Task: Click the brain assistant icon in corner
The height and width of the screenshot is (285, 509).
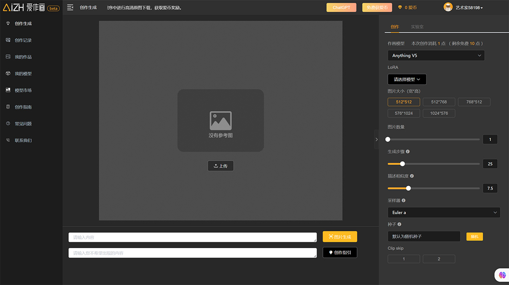Action: click(x=501, y=275)
